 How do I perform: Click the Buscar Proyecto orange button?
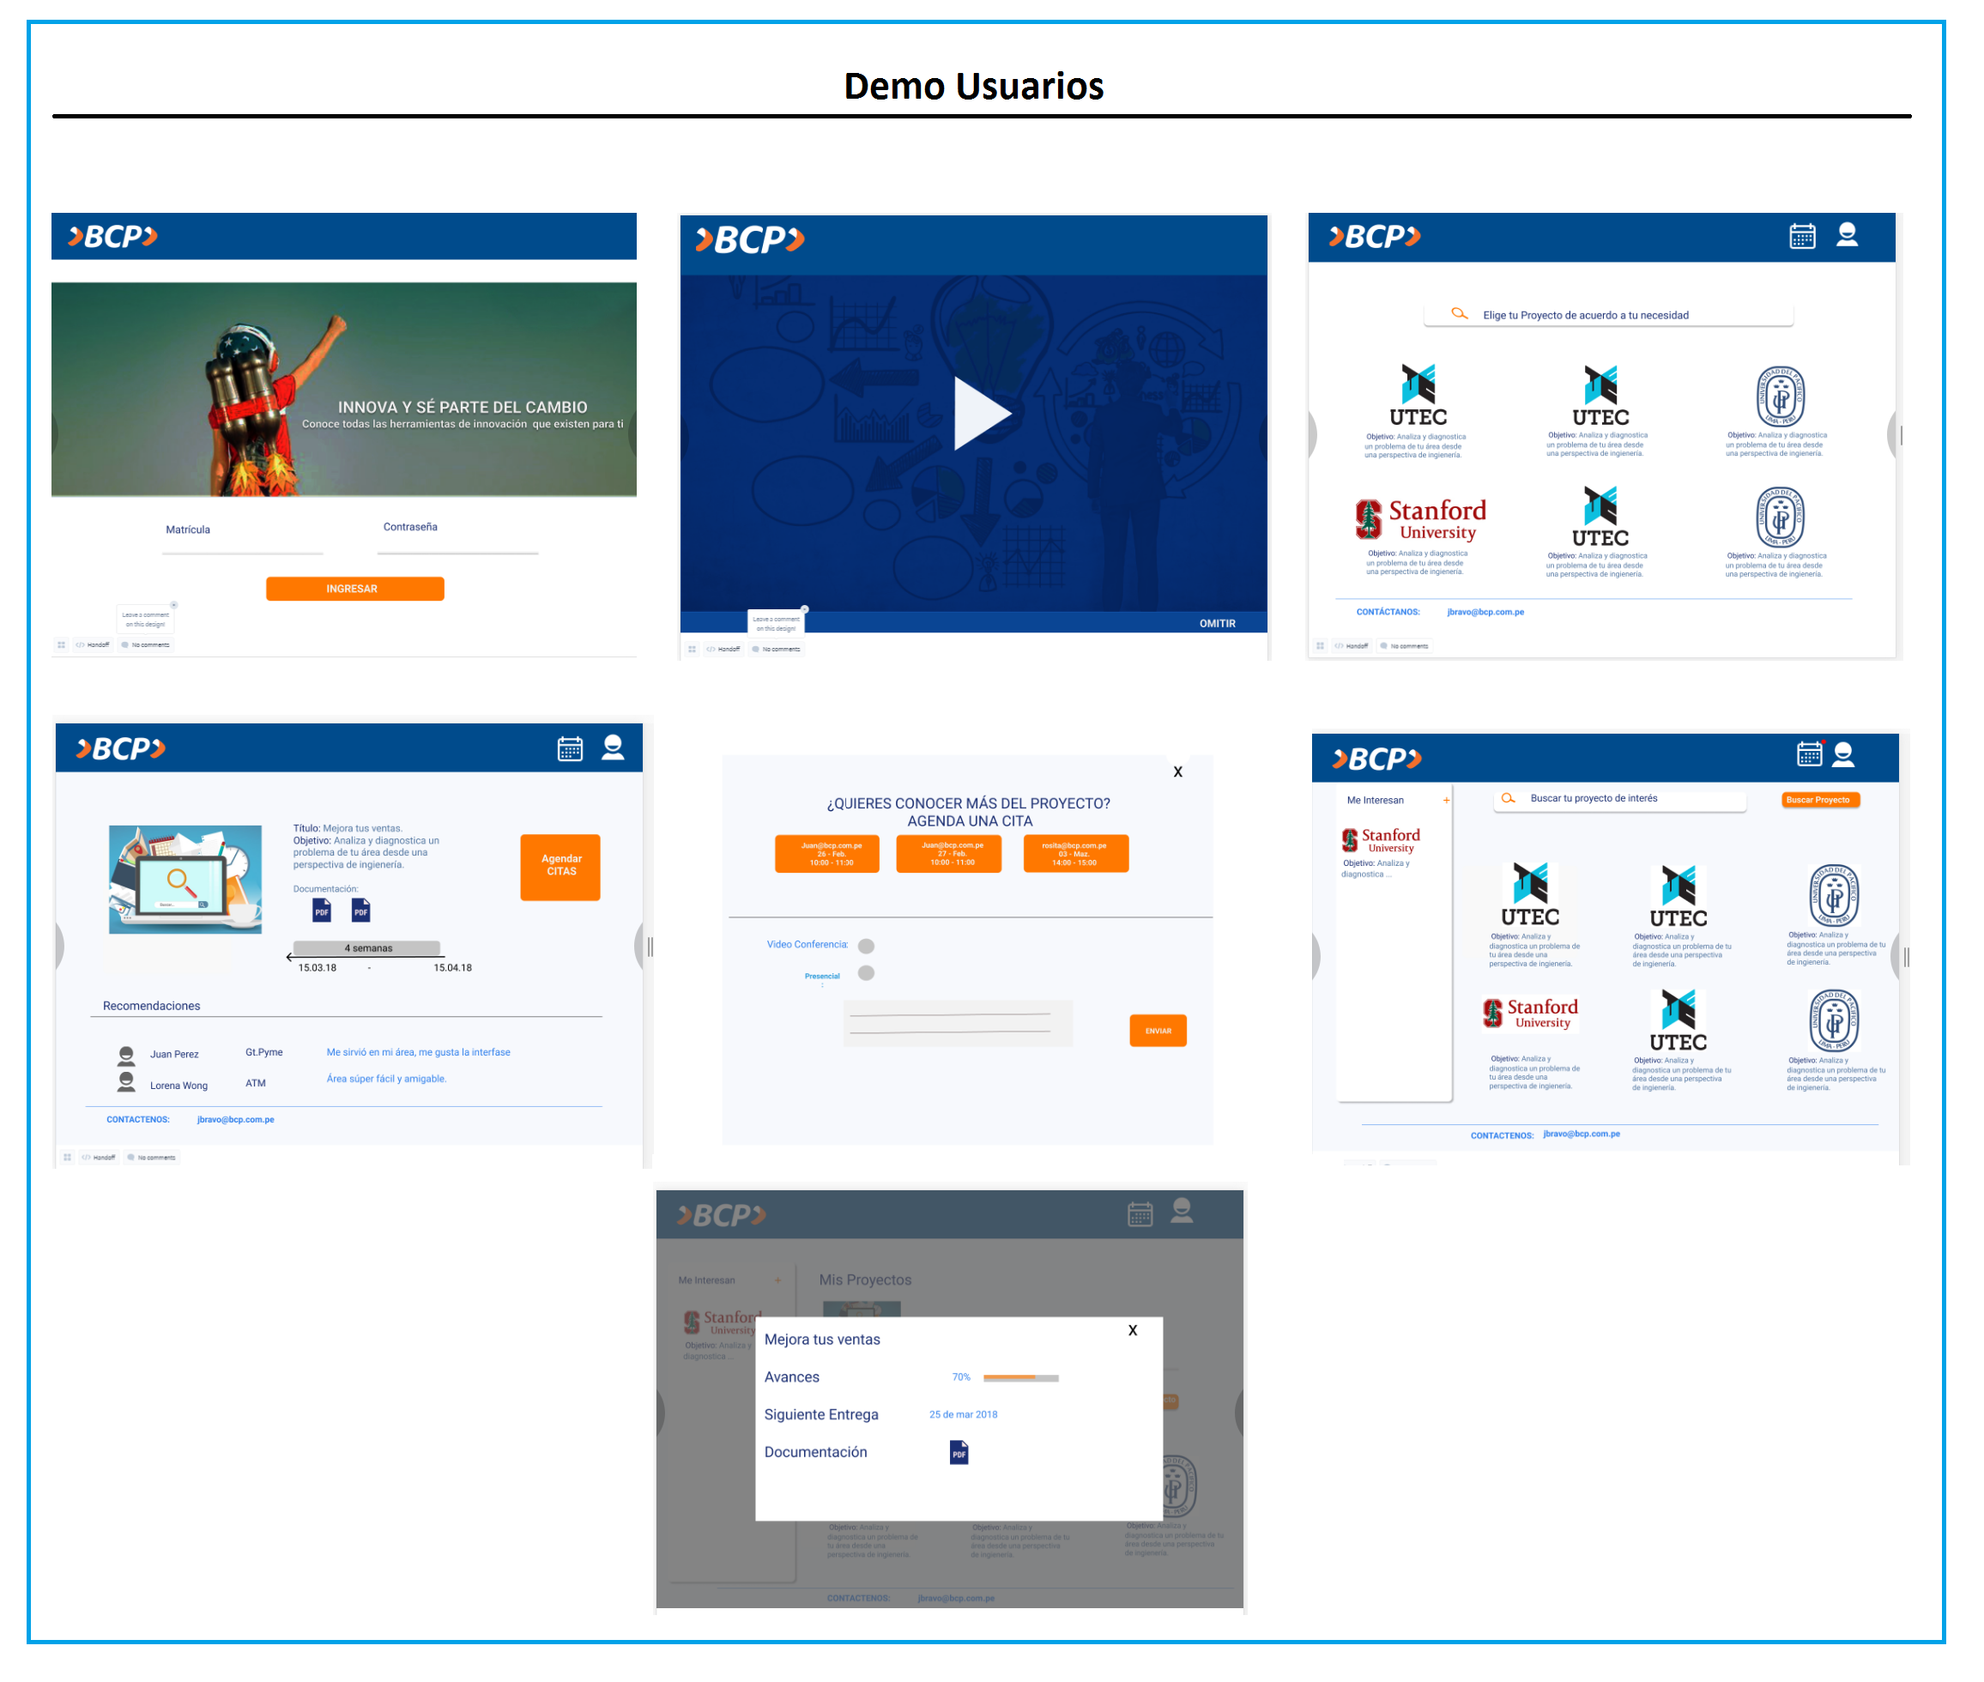click(x=1819, y=800)
